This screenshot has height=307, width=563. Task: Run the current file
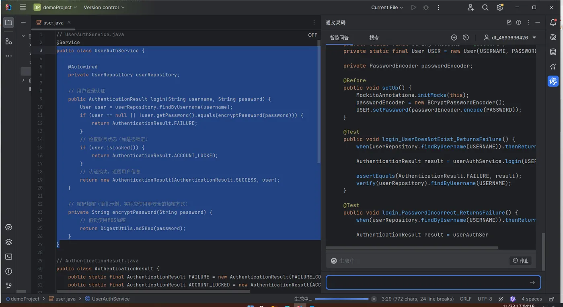click(x=413, y=7)
